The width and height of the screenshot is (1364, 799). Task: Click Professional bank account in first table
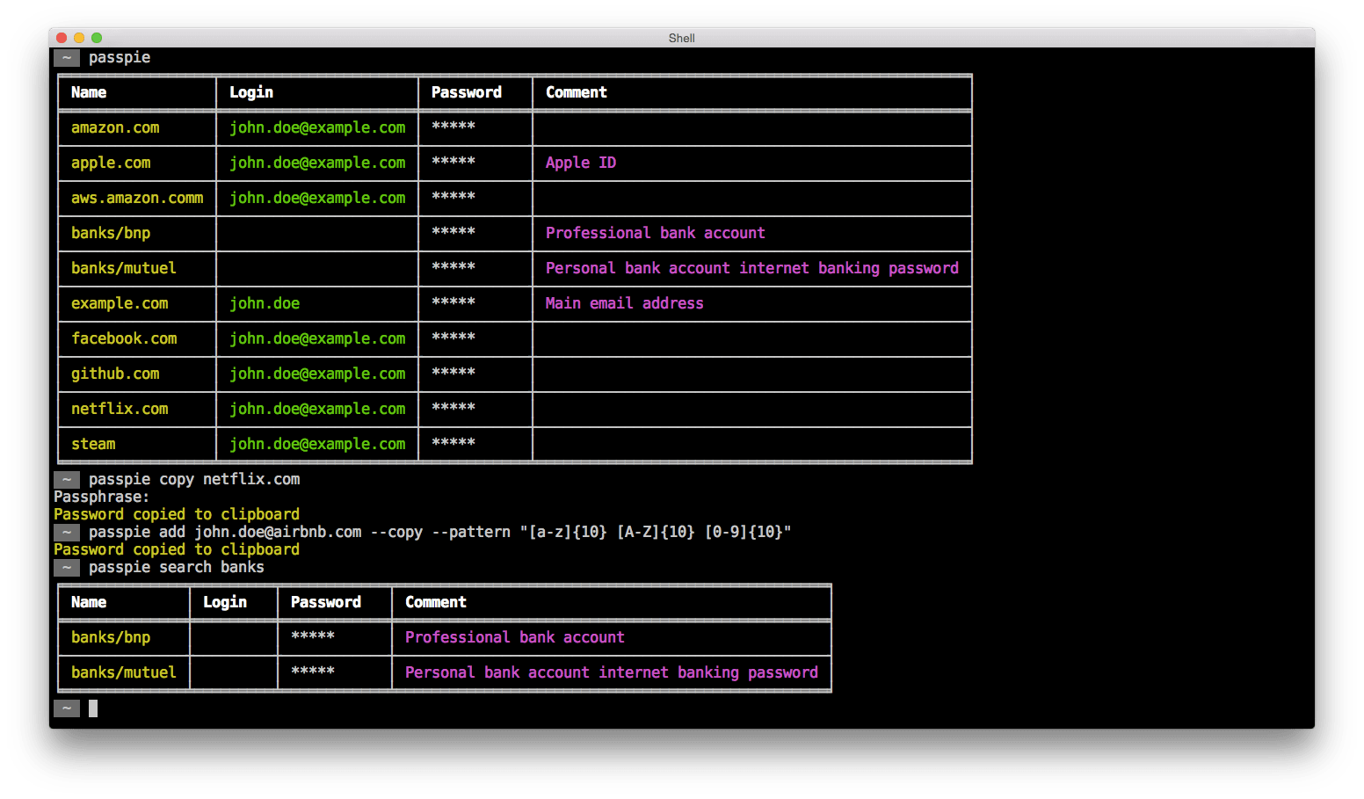point(656,233)
